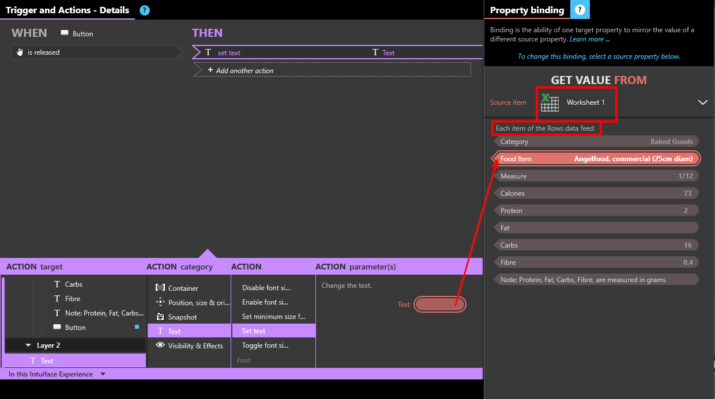This screenshot has height=399, width=715.
Task: Click the Property binding help icon
Action: [x=579, y=10]
